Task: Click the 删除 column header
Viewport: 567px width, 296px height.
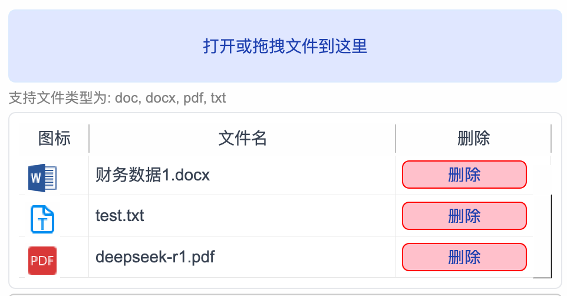Action: [473, 139]
